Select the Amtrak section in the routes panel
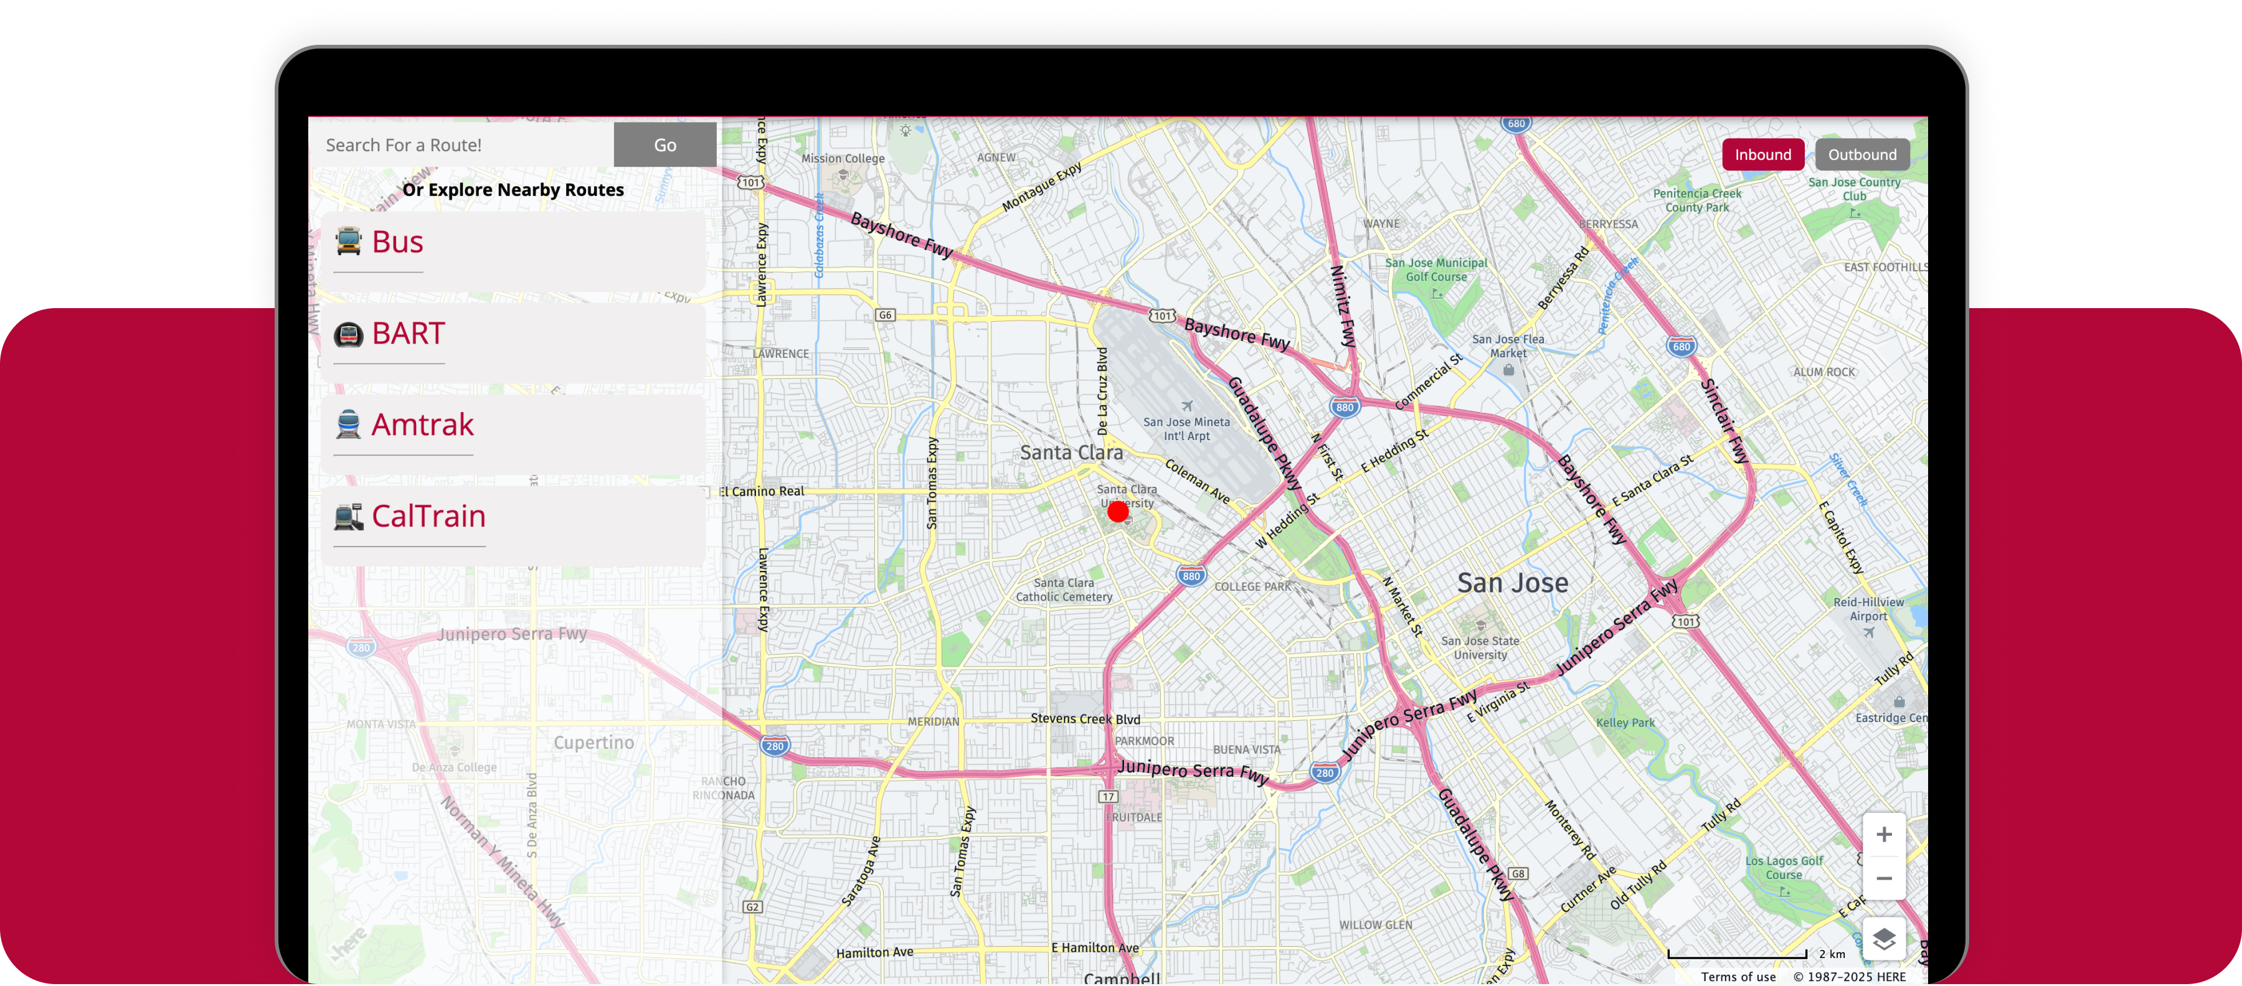The width and height of the screenshot is (2242, 986). tap(423, 425)
